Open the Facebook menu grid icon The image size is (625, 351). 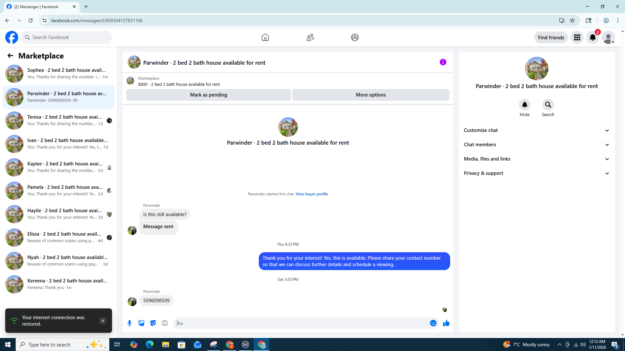[577, 37]
